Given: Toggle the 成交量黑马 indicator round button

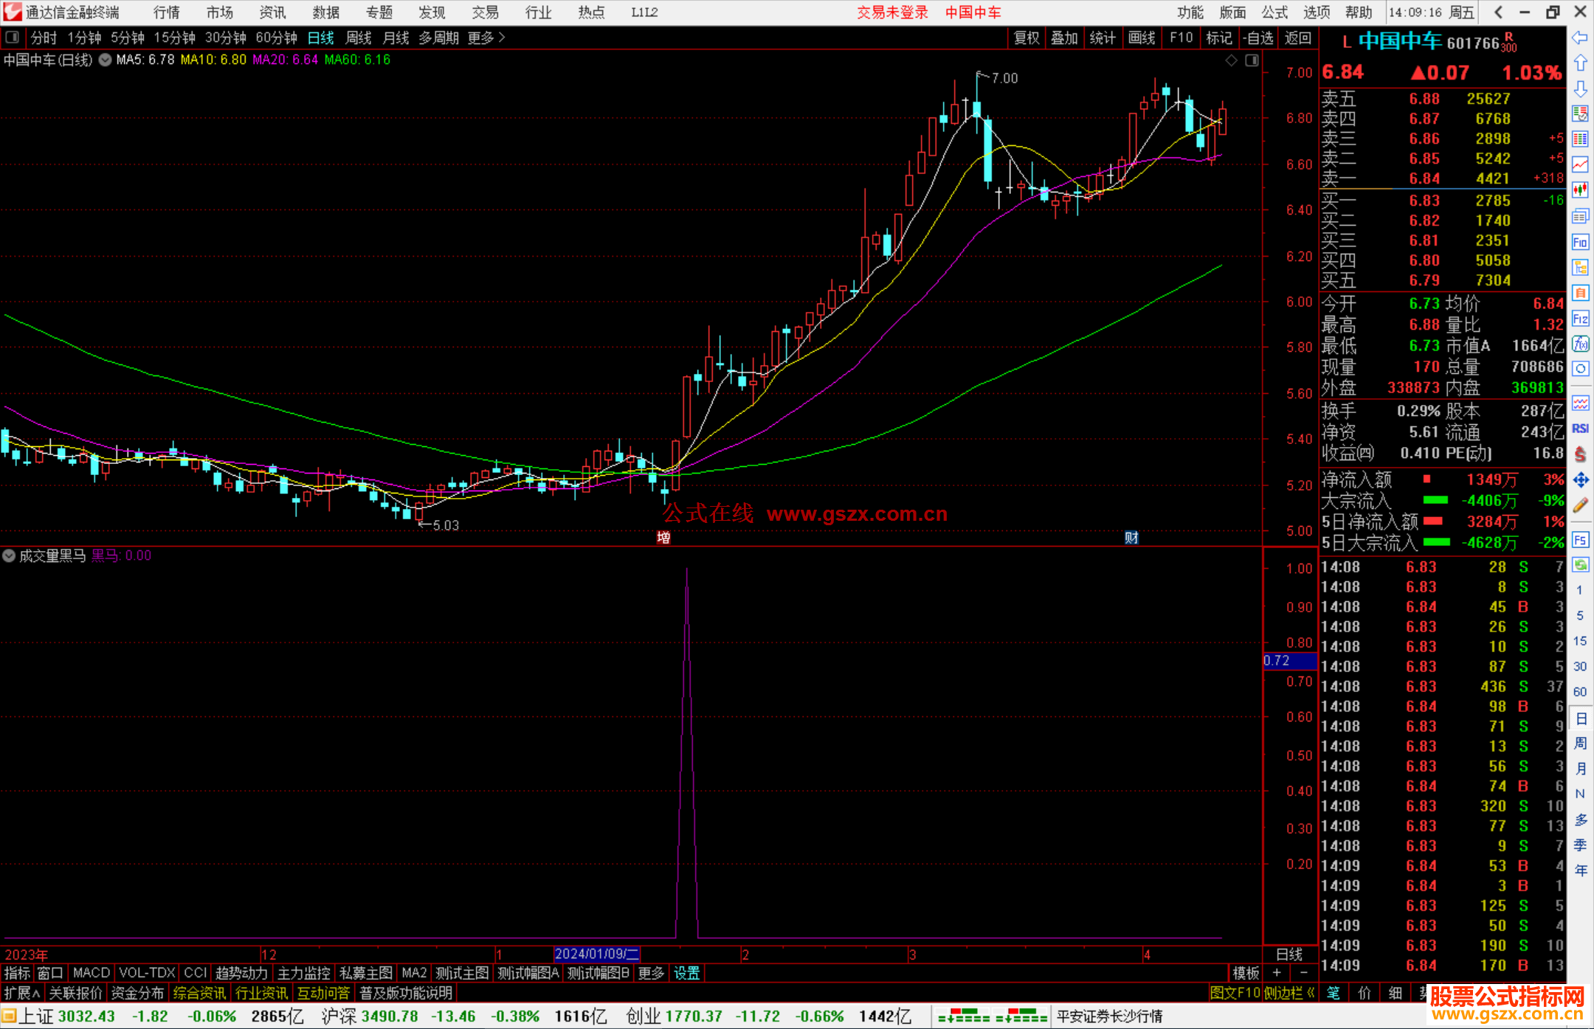Looking at the screenshot, I should (x=9, y=555).
